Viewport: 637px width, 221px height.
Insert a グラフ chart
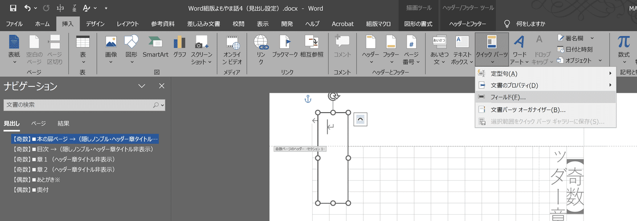click(179, 48)
